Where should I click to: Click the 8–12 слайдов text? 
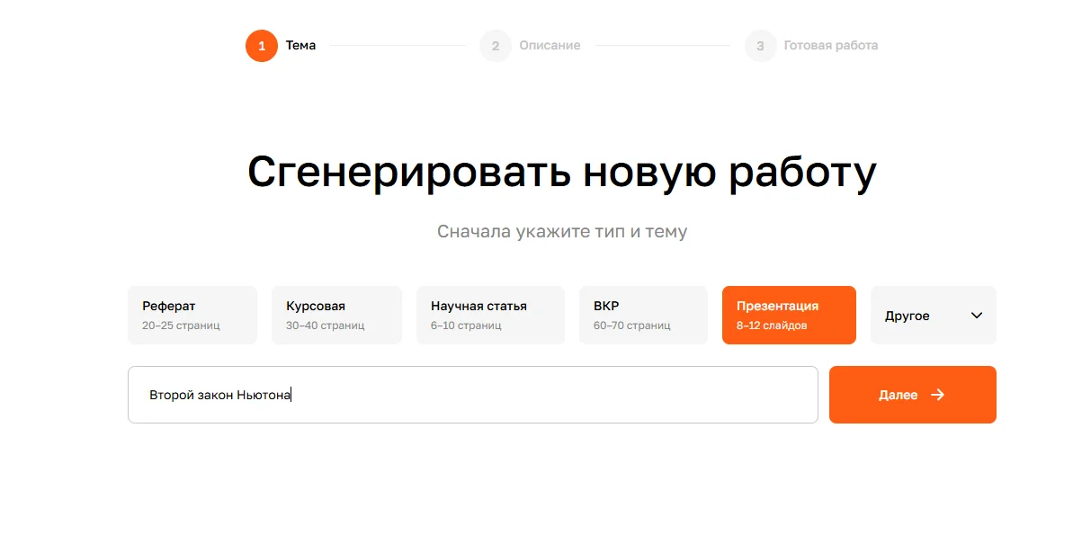click(x=772, y=325)
